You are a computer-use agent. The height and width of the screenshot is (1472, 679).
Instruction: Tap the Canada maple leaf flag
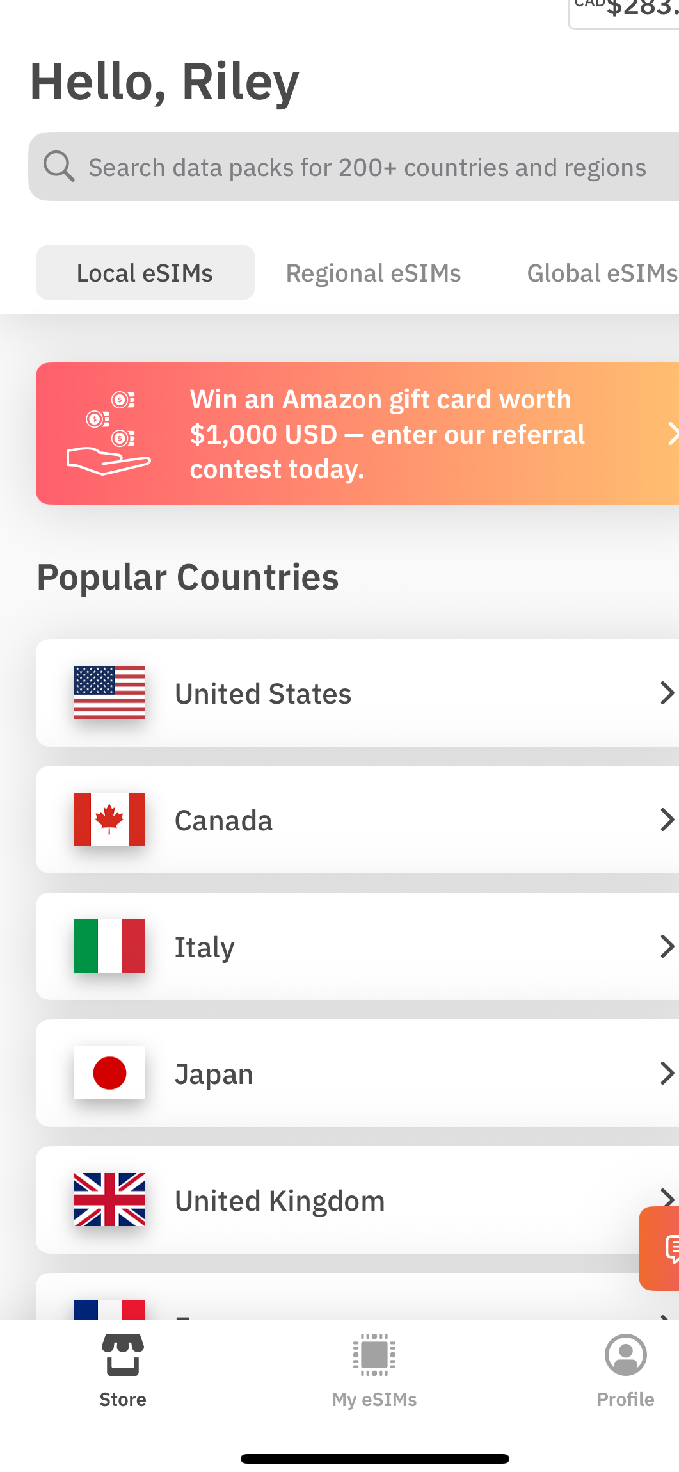(x=109, y=819)
